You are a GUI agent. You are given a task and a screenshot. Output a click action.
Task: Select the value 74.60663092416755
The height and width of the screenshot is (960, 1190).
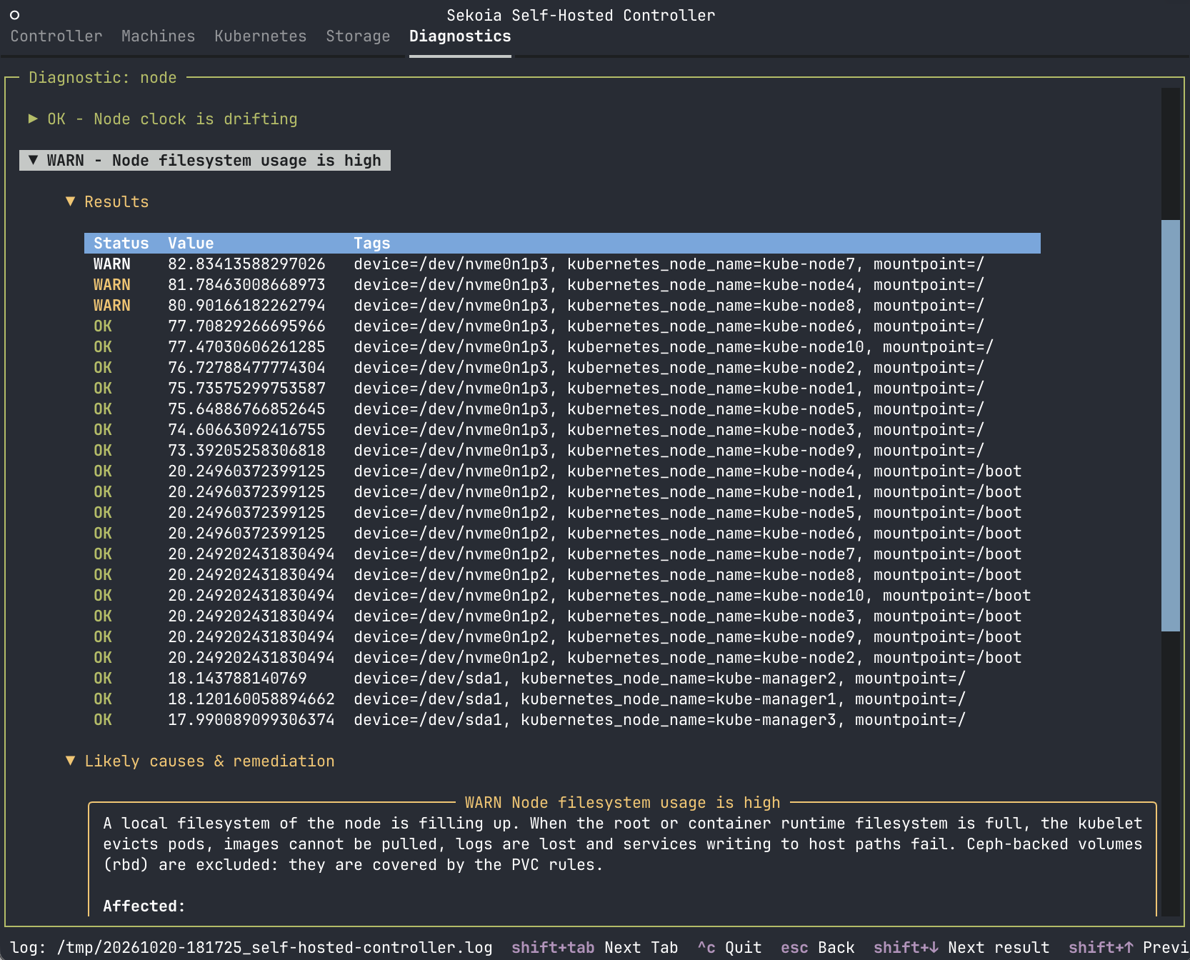[246, 430]
